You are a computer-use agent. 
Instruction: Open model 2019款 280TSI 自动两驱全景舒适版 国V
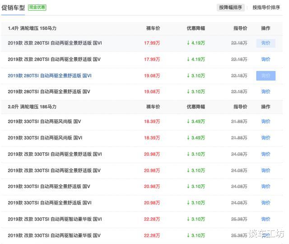[49, 92]
